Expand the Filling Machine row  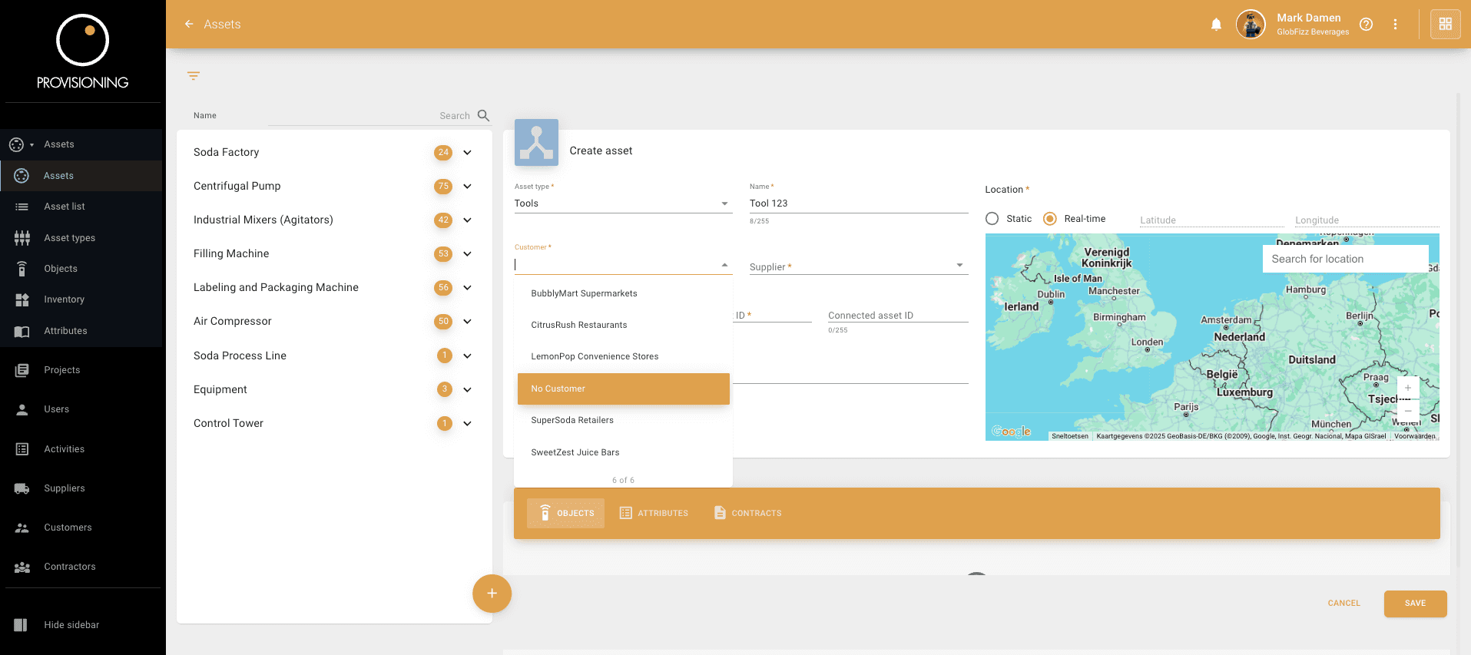pyautogui.click(x=467, y=254)
